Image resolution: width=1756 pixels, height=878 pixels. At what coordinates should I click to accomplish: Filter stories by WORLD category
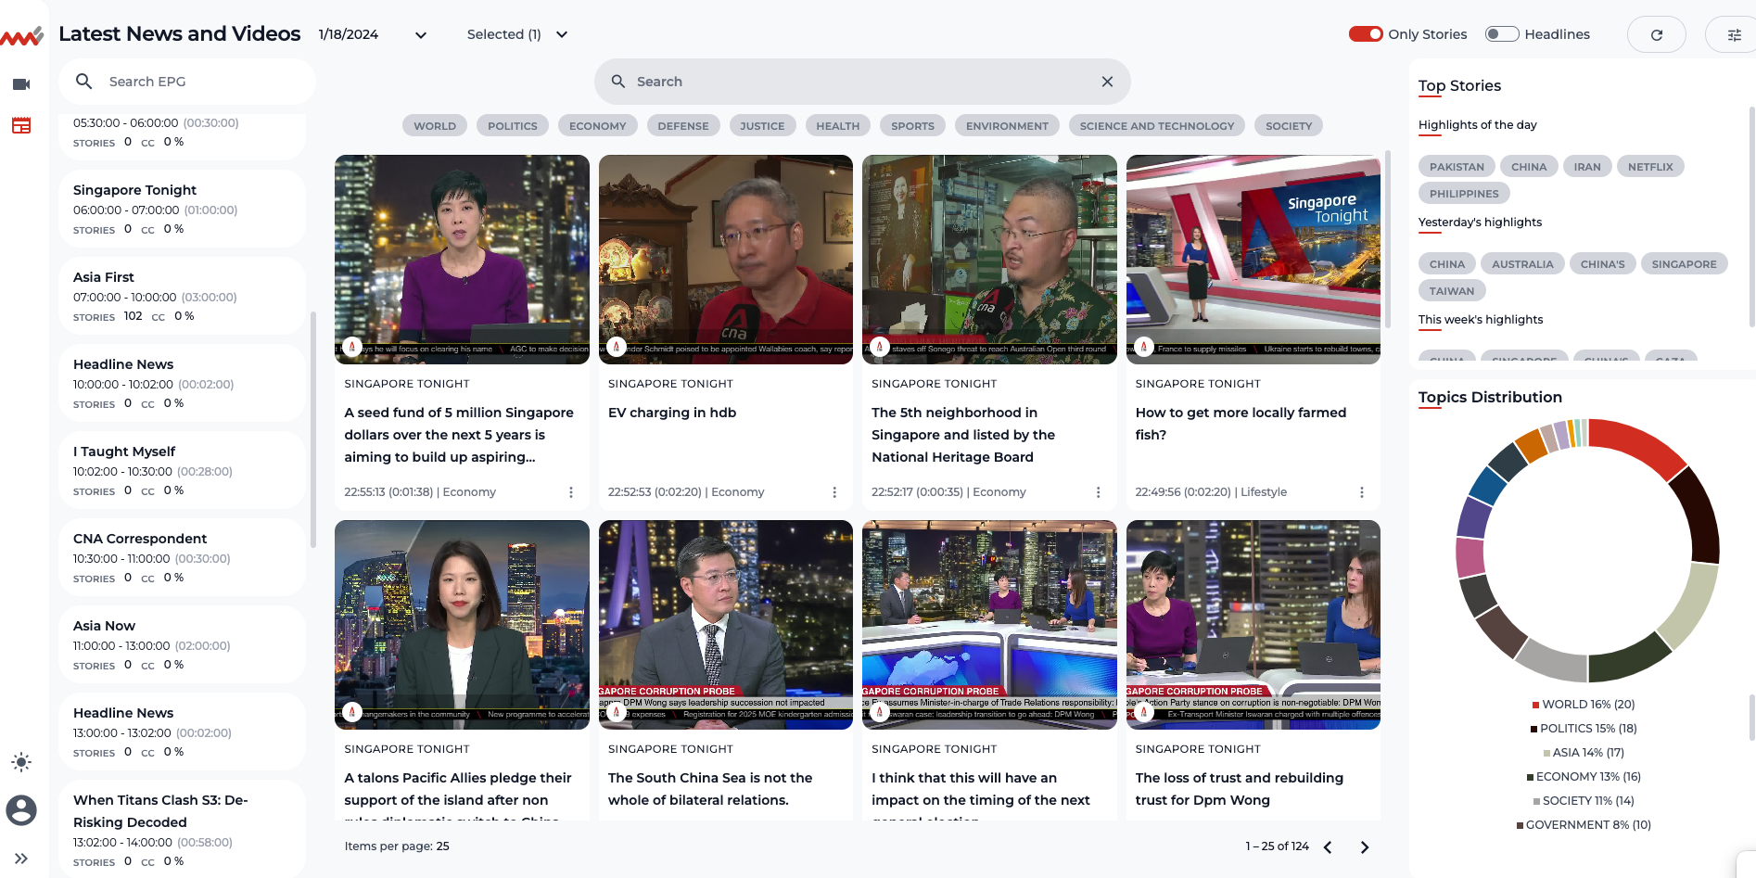[435, 126]
